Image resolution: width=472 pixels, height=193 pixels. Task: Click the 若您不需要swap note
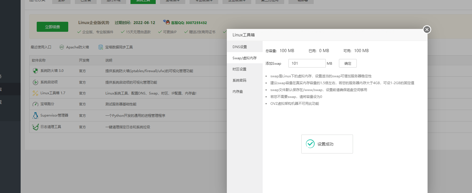(296, 96)
